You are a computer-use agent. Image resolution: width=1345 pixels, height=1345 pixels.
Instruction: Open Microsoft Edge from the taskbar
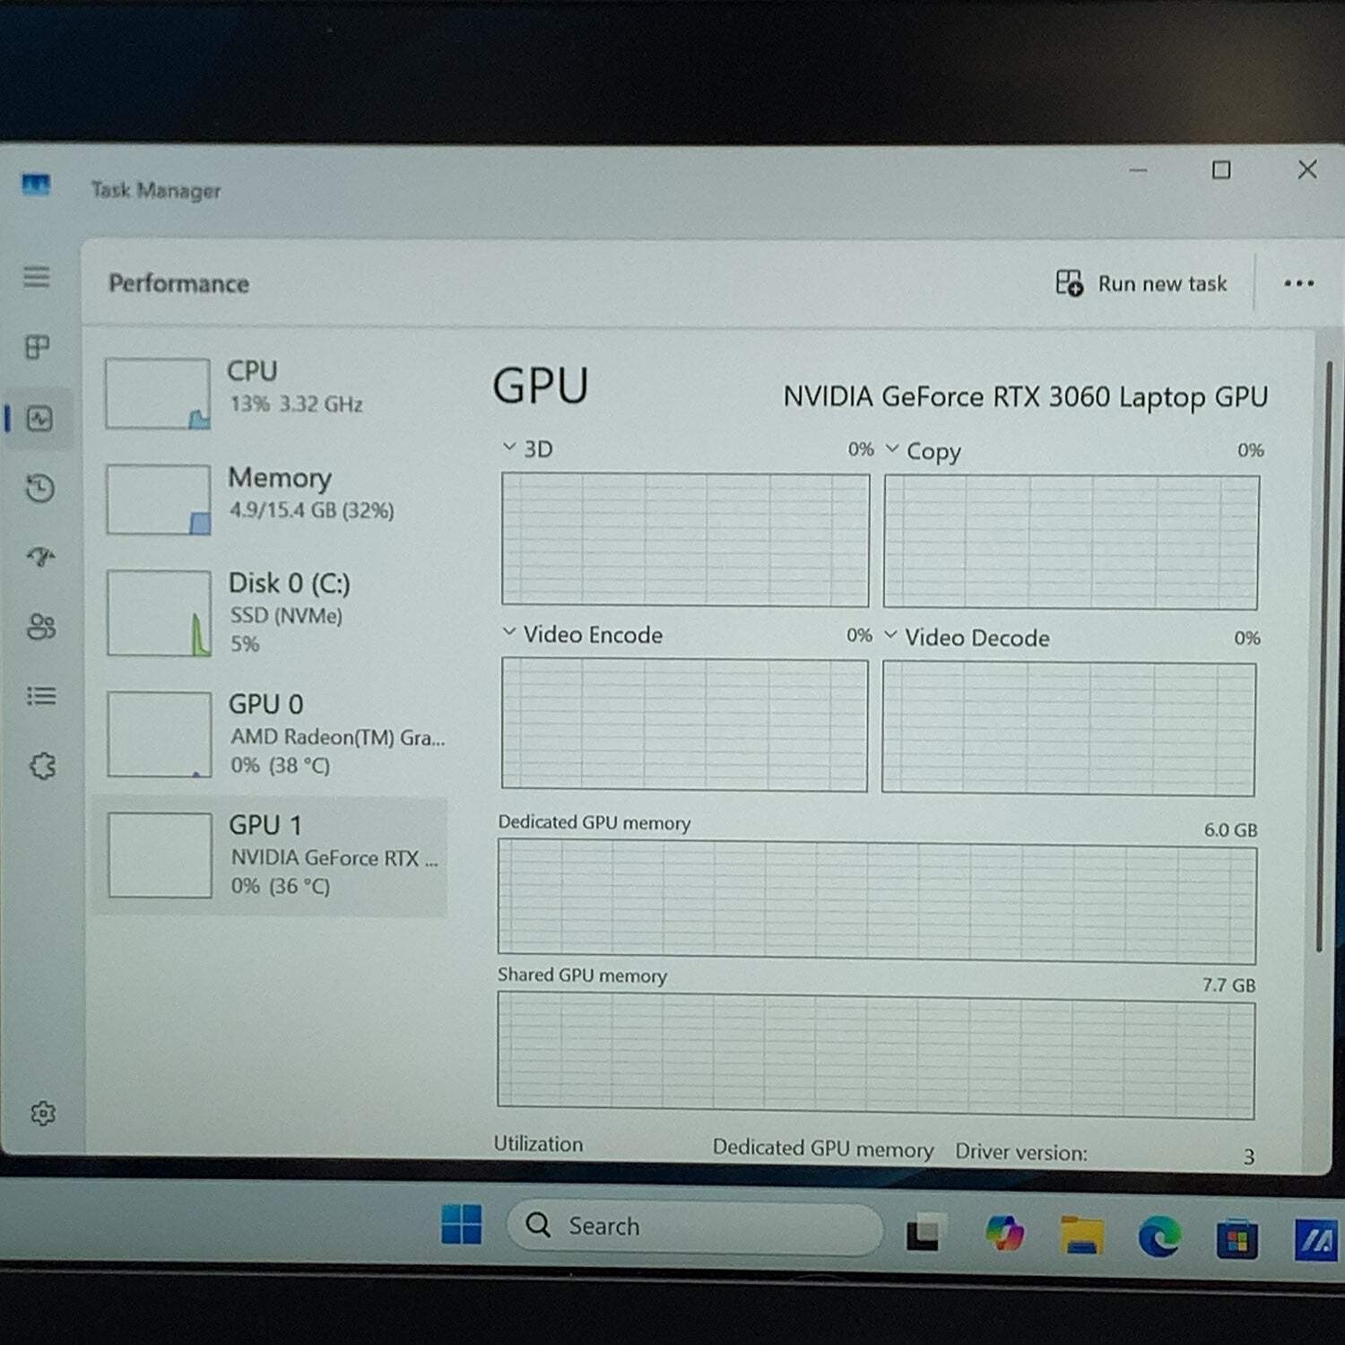tap(1159, 1237)
